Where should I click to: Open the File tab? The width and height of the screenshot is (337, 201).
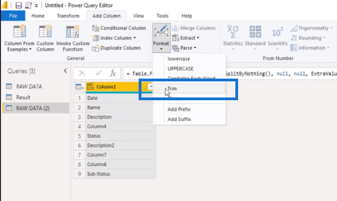point(13,16)
